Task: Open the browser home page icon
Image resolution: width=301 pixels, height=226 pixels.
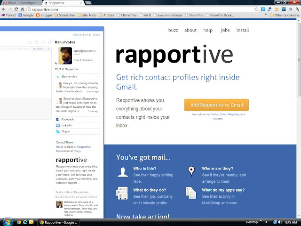Action: click(23, 9)
